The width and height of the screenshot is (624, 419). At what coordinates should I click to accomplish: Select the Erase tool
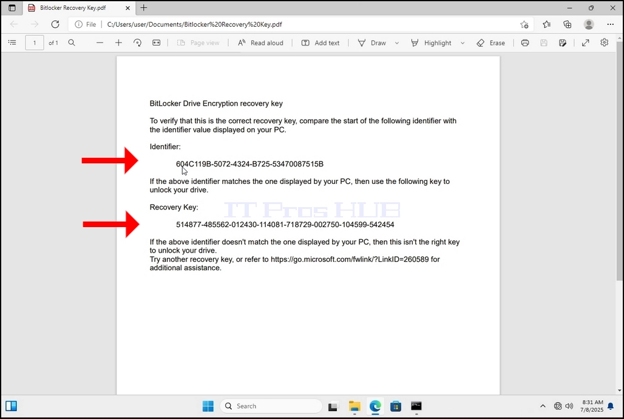tap(490, 43)
